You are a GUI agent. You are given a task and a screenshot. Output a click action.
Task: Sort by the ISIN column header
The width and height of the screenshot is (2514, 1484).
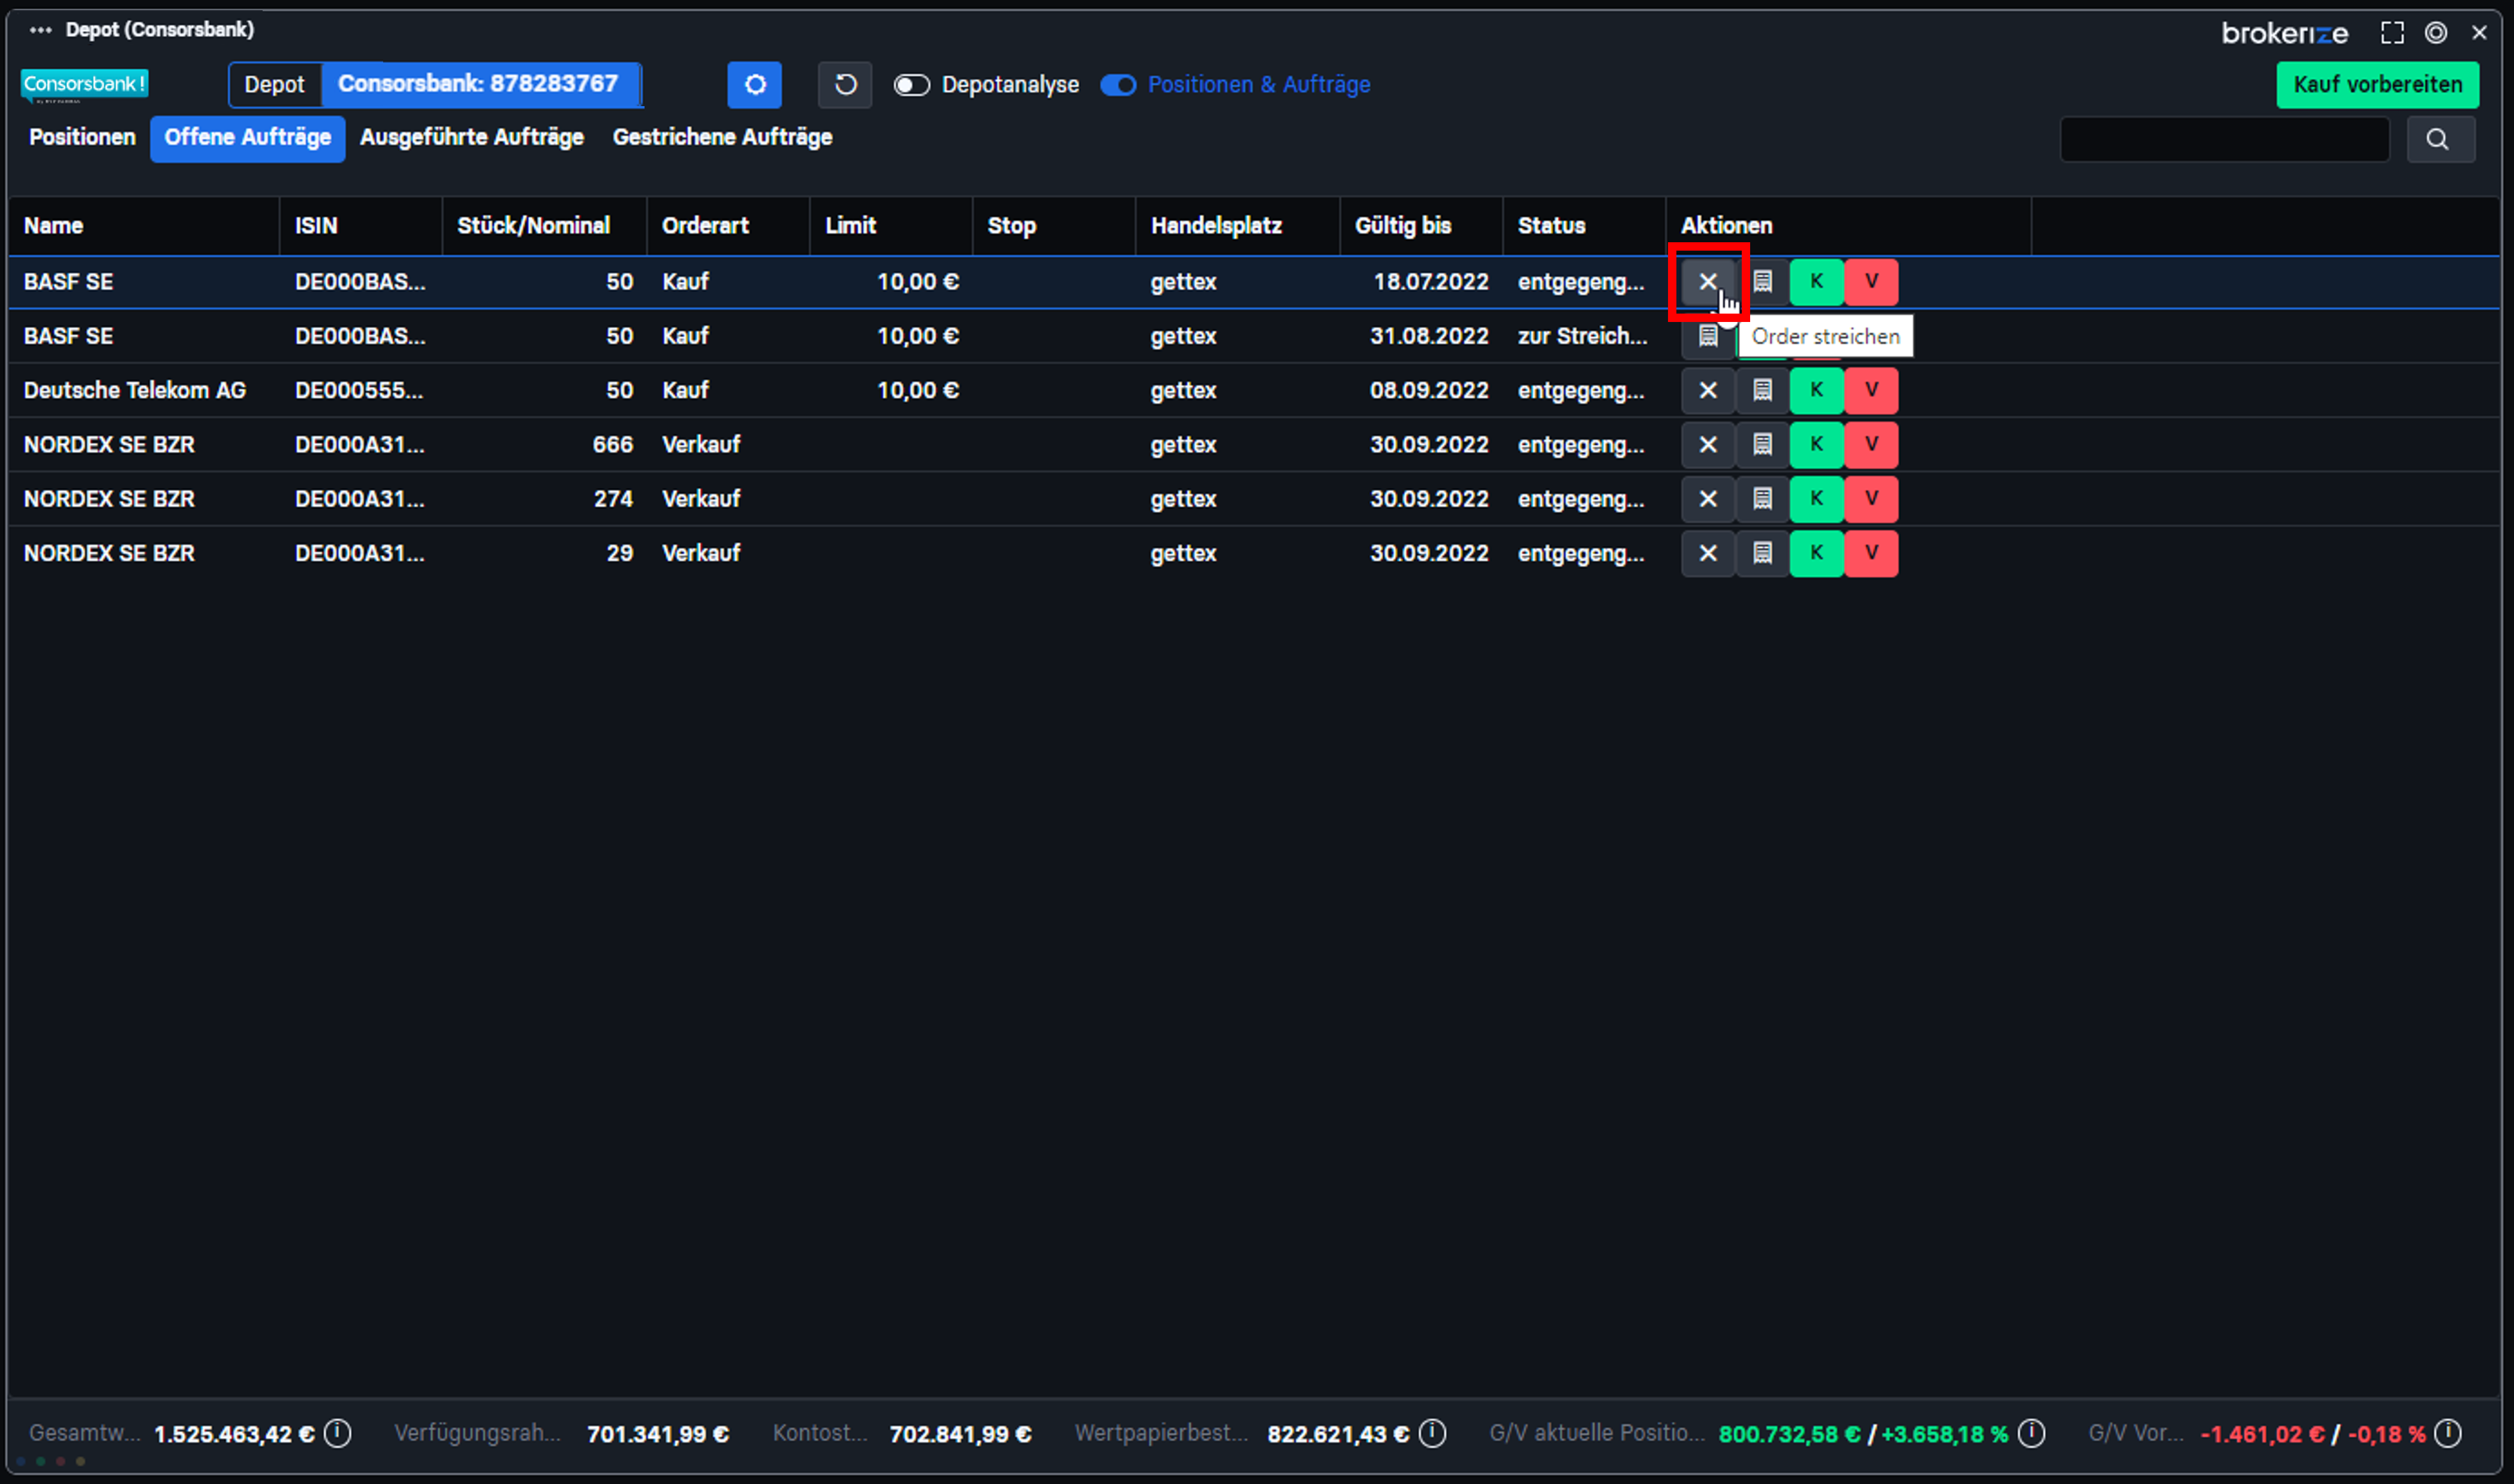(360, 226)
